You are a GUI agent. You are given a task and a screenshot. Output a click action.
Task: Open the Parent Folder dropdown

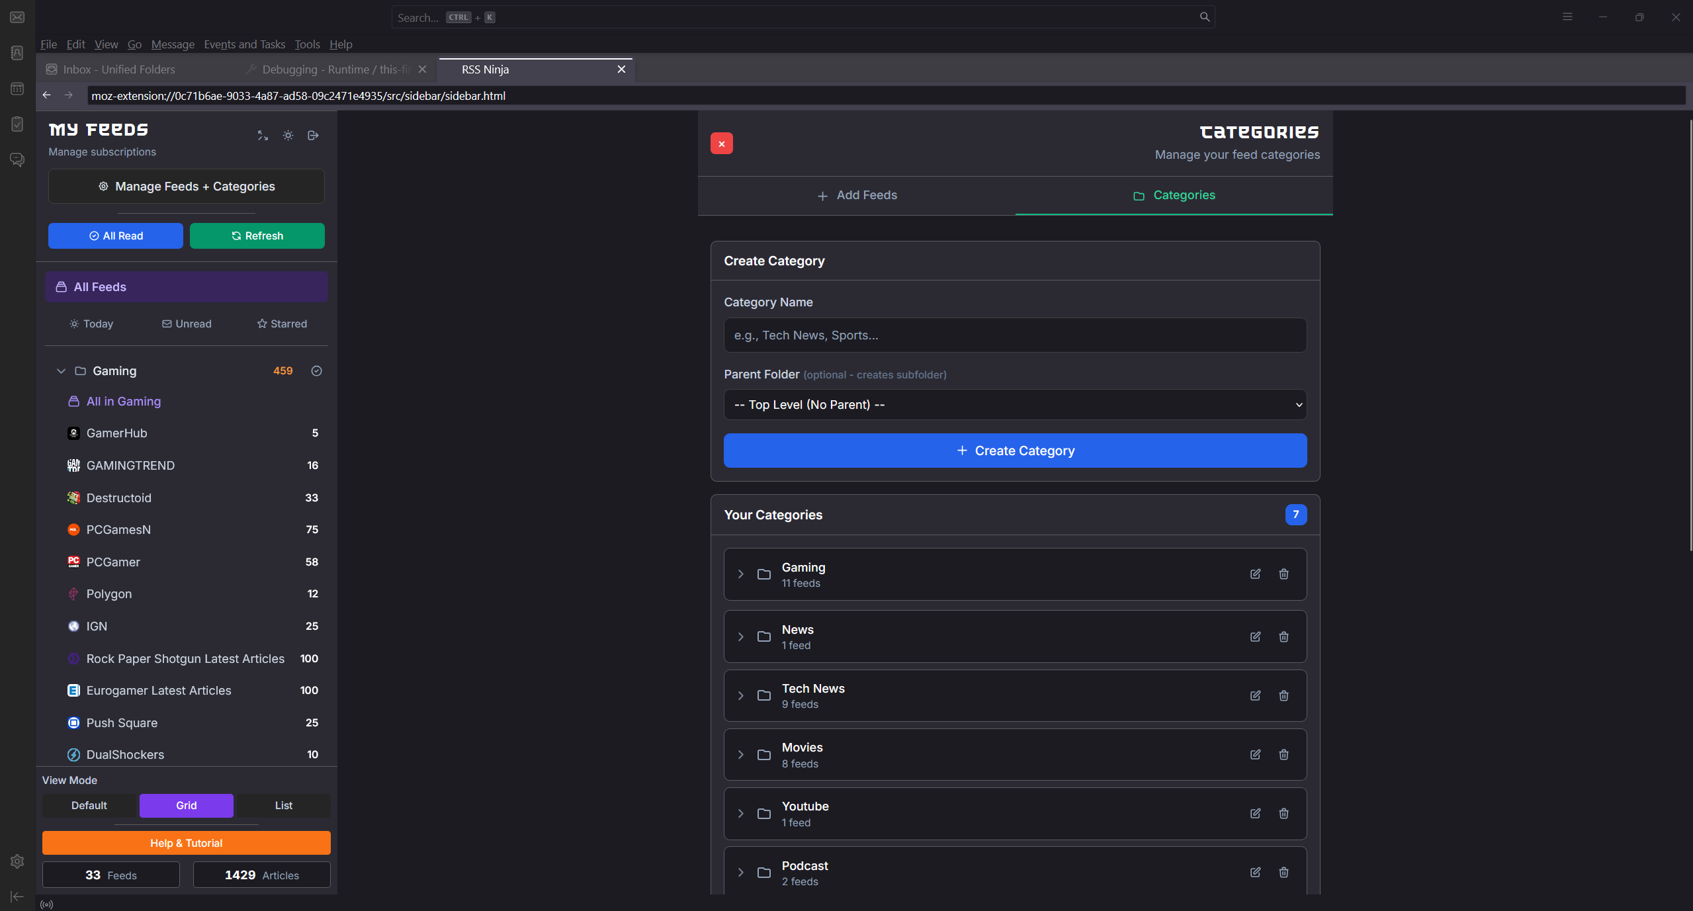(1015, 405)
